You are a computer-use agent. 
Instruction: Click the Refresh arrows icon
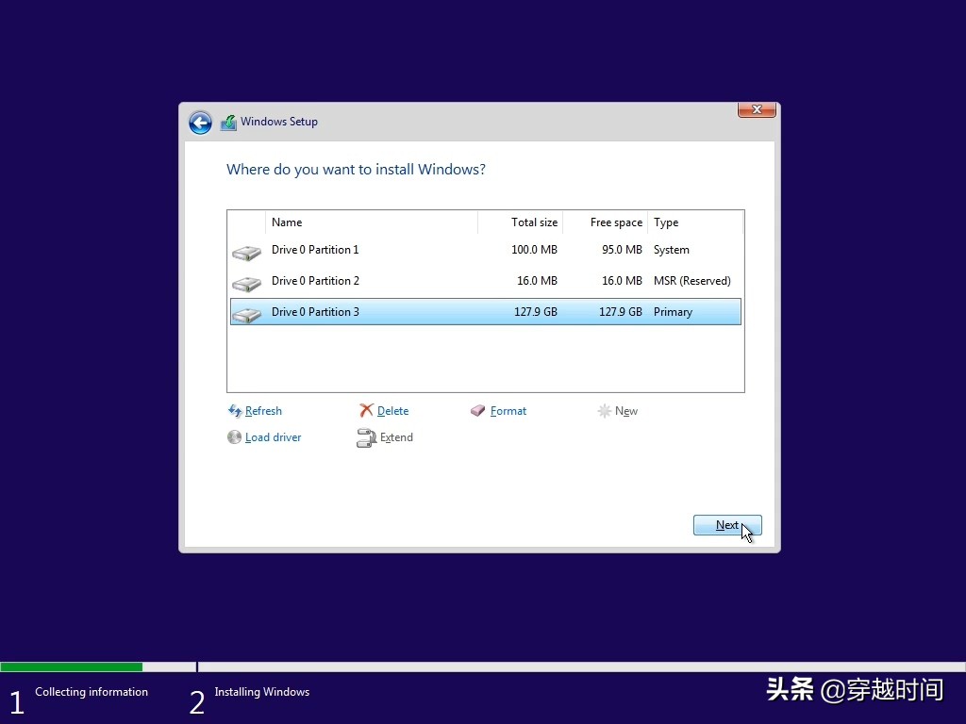[234, 411]
